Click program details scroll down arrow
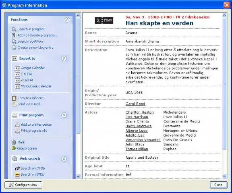The image size is (232, 193). click(x=224, y=176)
